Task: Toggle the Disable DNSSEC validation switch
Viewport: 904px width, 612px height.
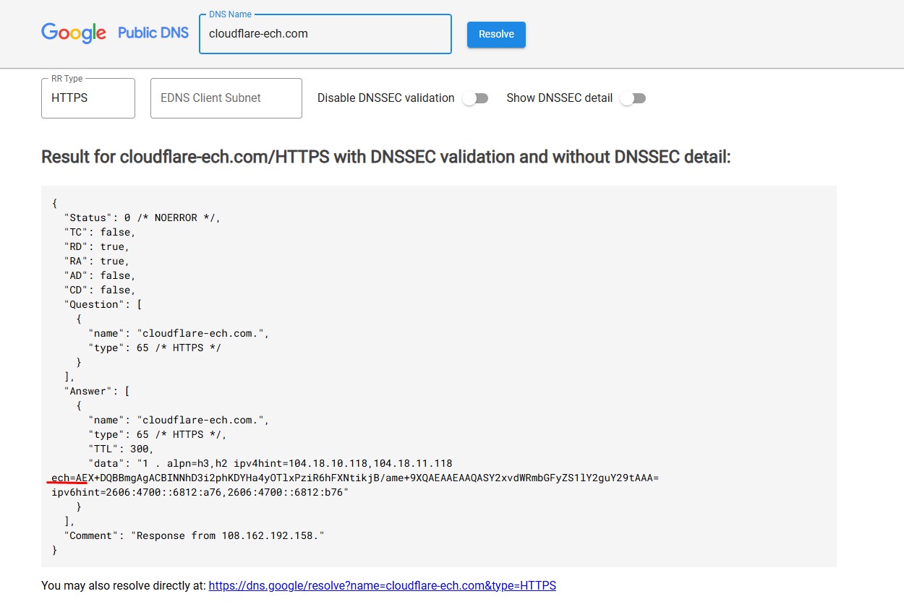Action: coord(475,98)
